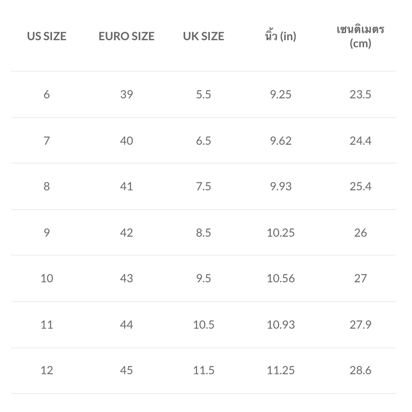The image size is (412, 412).
Task: Click the EURO SIZE column header
Action: click(x=126, y=36)
